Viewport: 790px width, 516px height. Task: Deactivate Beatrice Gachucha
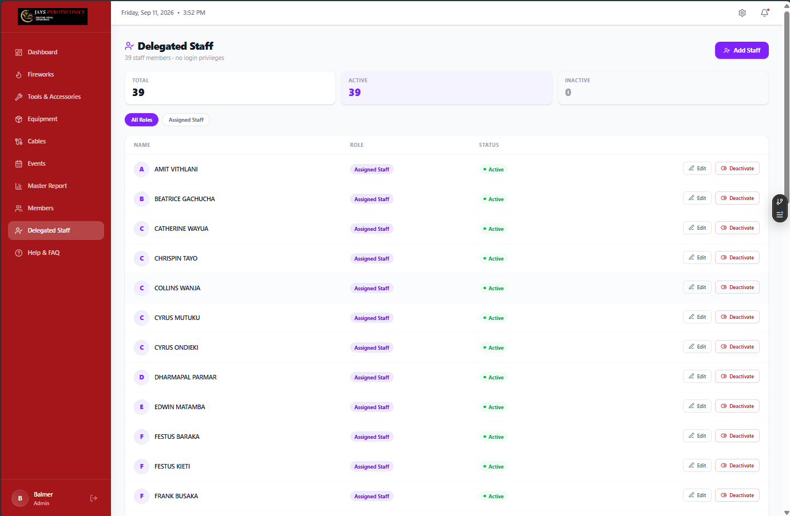tap(737, 198)
